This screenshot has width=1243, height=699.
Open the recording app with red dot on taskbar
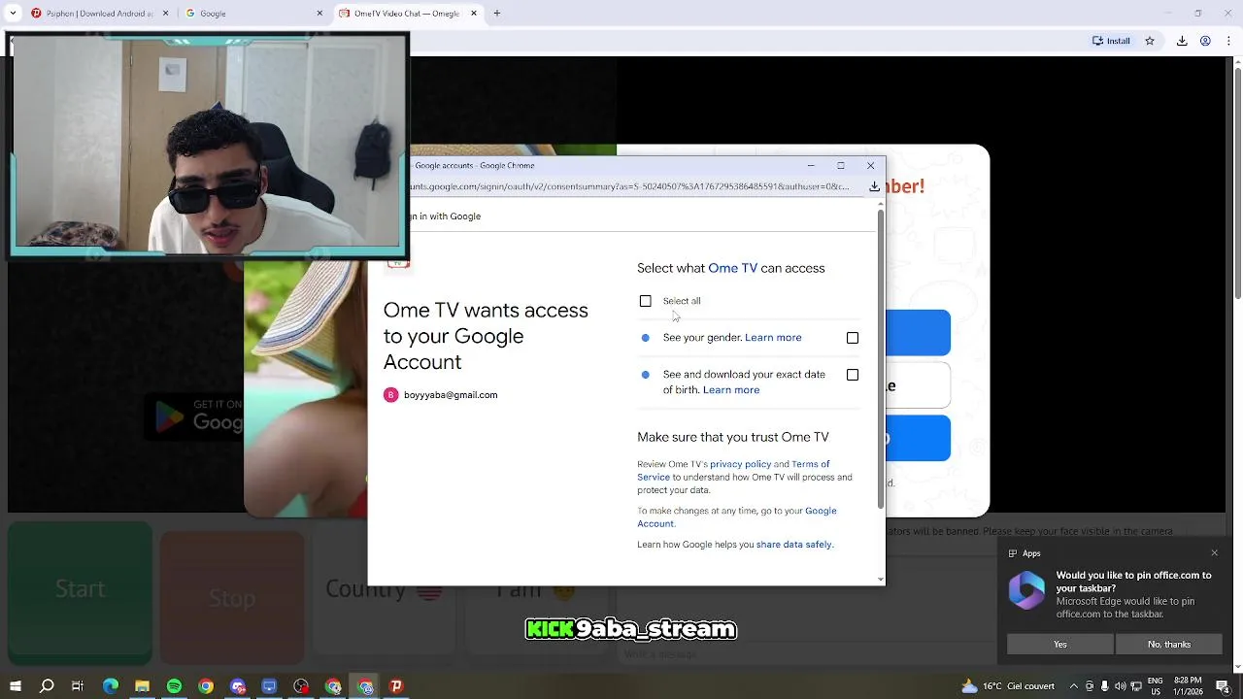pyautogui.click(x=301, y=686)
